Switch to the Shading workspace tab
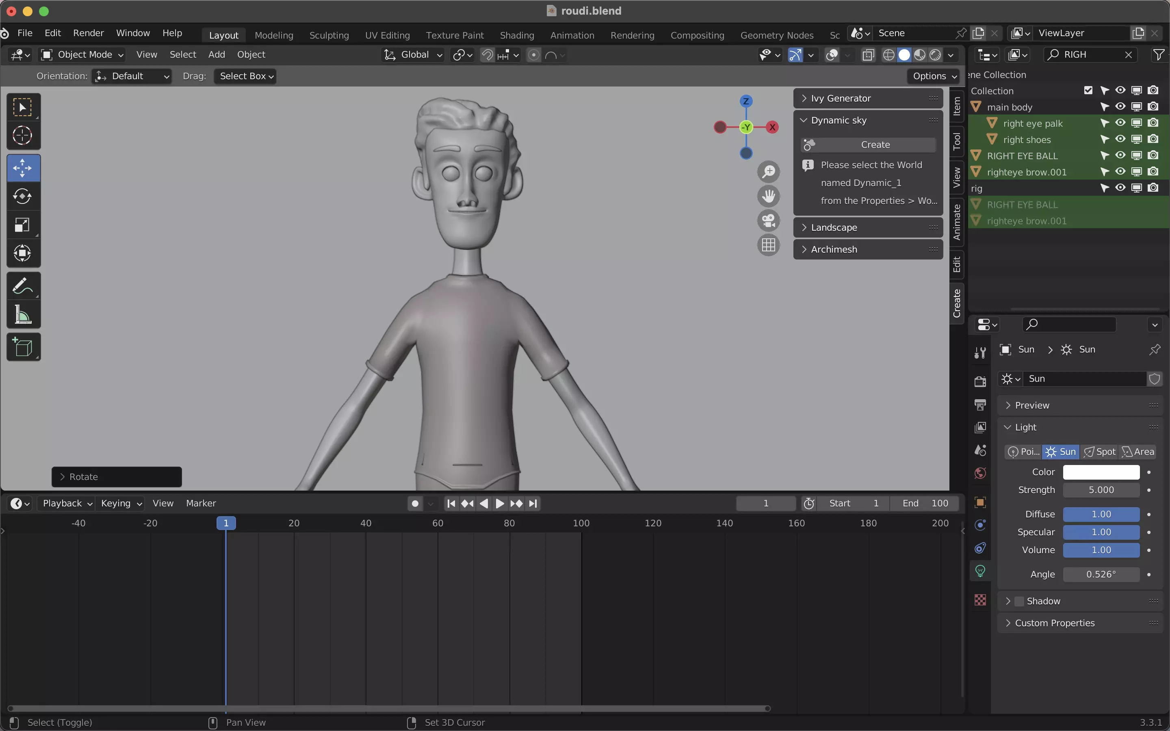Screen dimensions: 1170x731 click(x=517, y=35)
